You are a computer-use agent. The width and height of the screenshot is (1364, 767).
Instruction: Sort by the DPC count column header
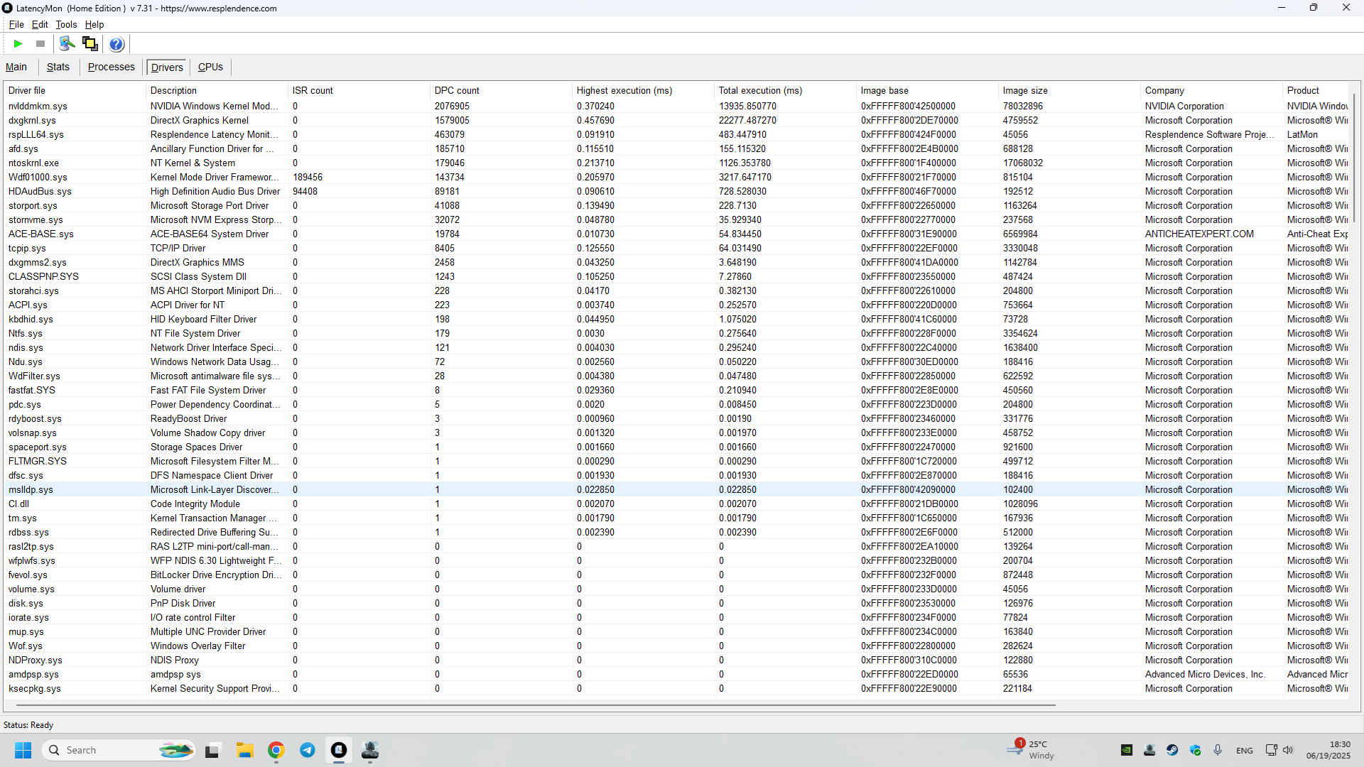pyautogui.click(x=502, y=90)
